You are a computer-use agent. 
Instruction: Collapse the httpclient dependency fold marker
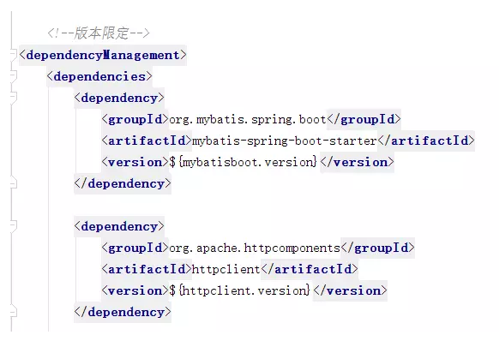[13, 226]
